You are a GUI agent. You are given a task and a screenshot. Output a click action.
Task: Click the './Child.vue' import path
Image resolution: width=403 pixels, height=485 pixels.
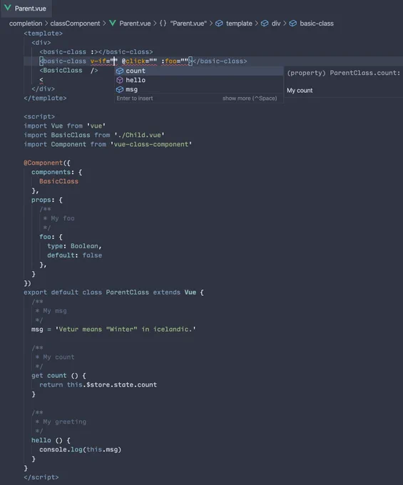(x=139, y=136)
